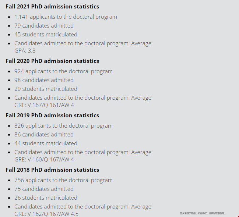Click the 826 applicants to the doctoral program line
239x217 pixels.
point(63,126)
